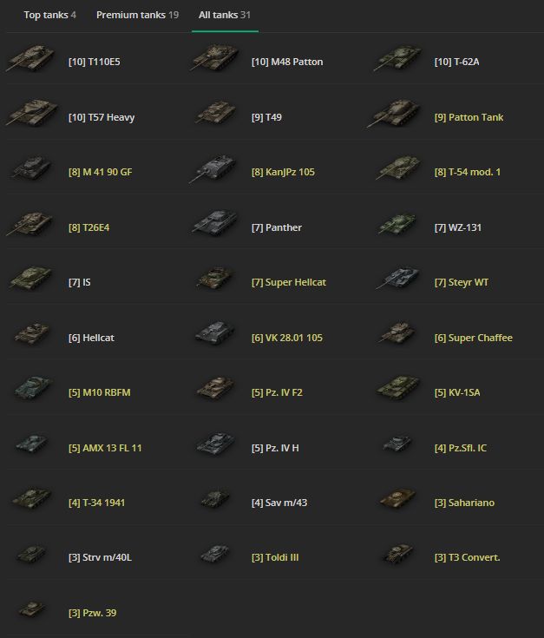This screenshot has width=544, height=638.
Task: Click the Super Chaffee tank icon
Action: 397,333
